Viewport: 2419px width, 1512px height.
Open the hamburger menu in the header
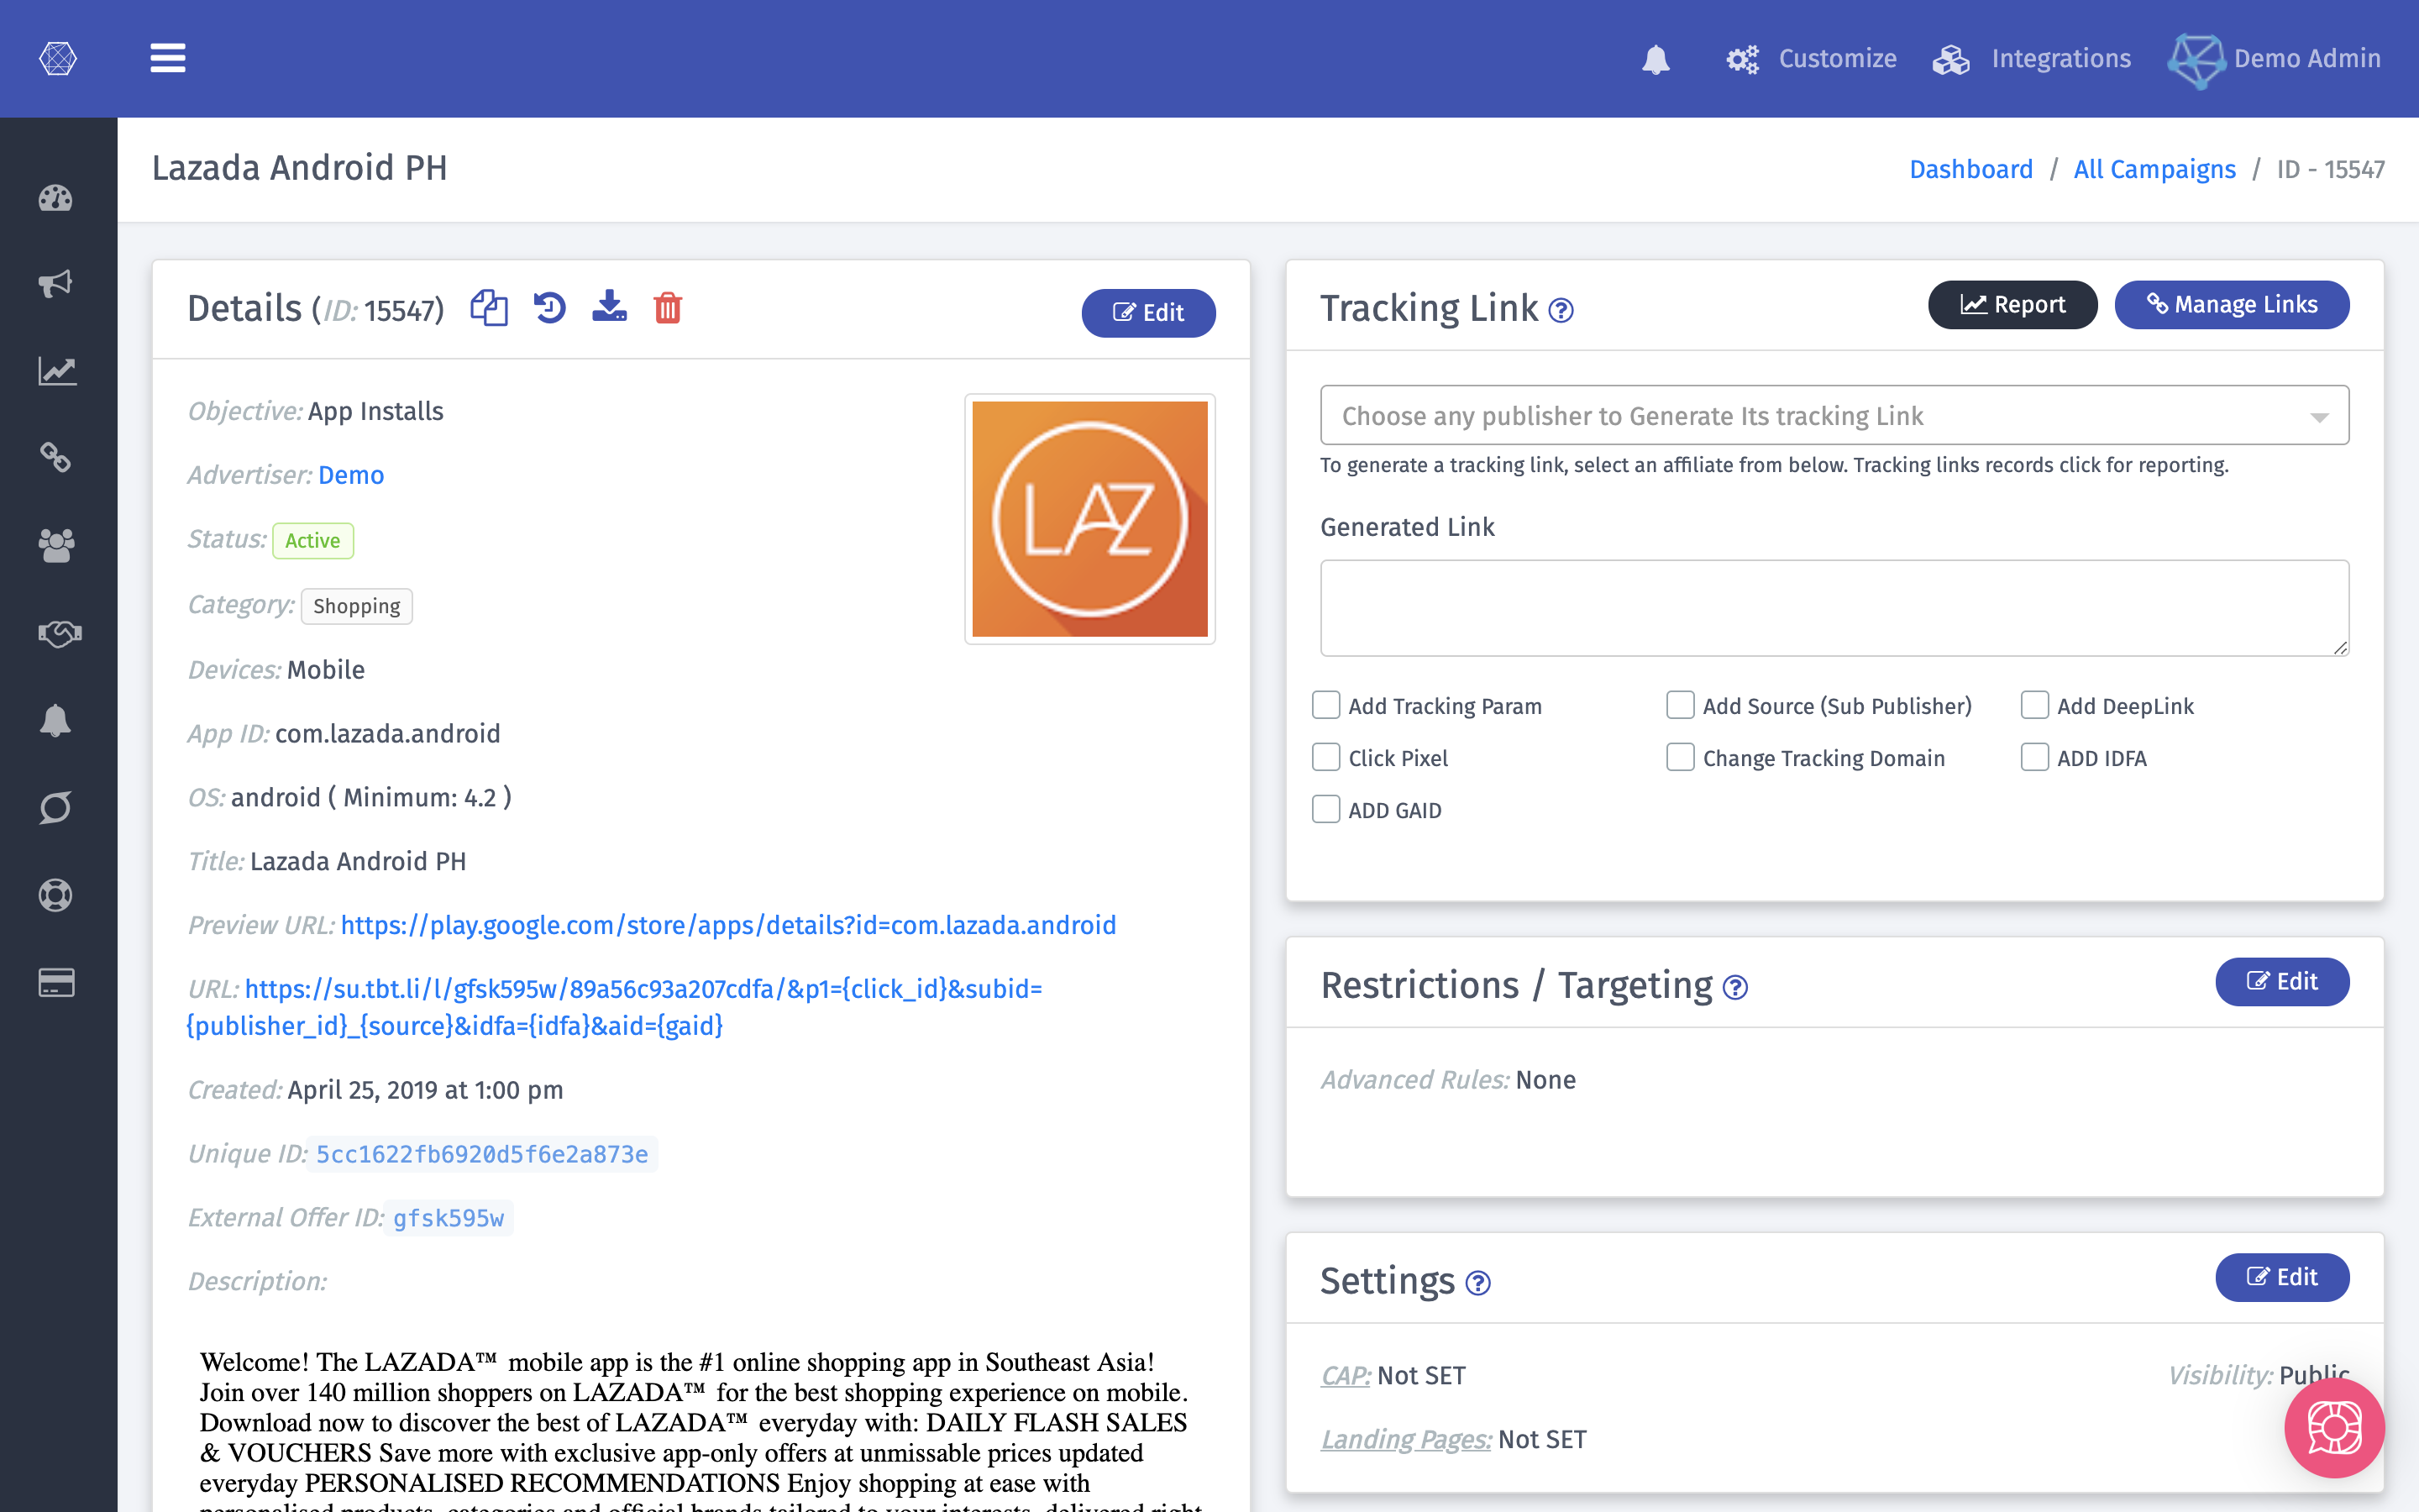point(168,58)
